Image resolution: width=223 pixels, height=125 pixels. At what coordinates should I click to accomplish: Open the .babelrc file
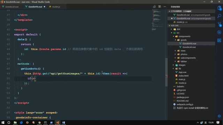(x=191, y=86)
